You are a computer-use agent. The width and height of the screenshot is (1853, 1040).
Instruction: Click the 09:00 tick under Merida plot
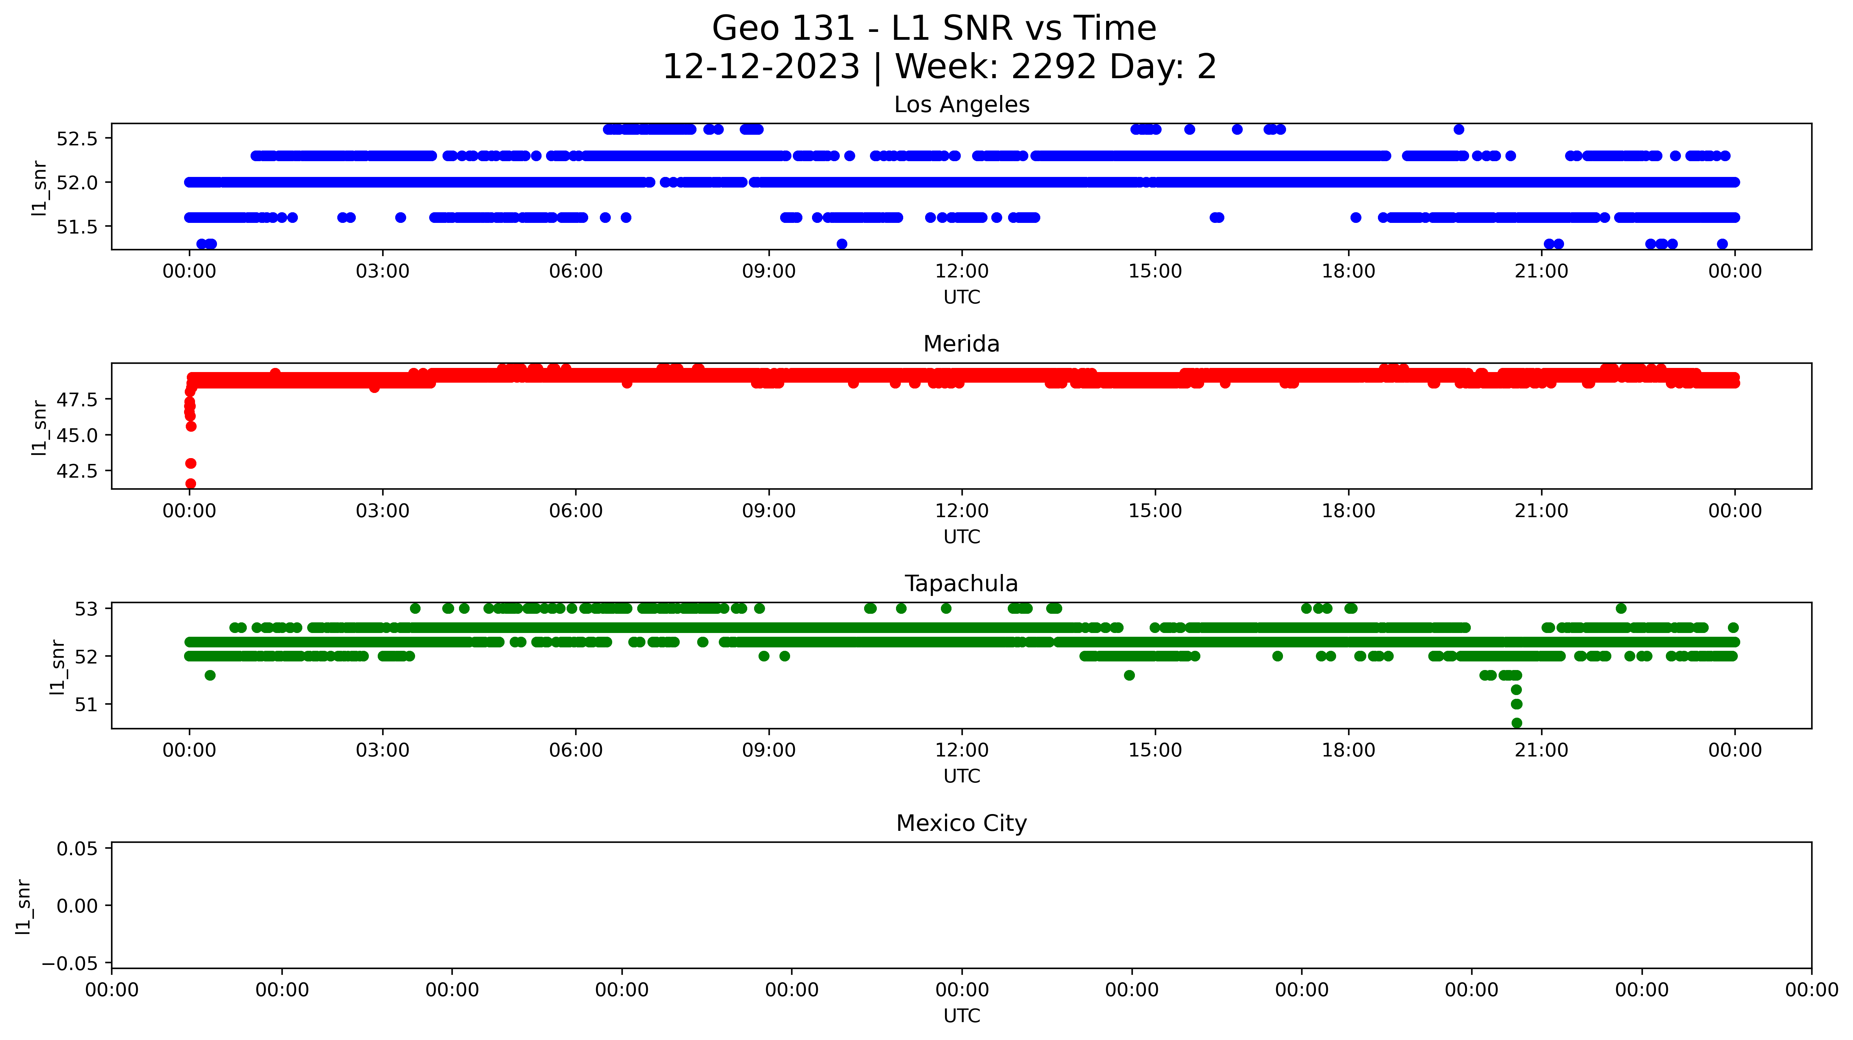pyautogui.click(x=769, y=511)
